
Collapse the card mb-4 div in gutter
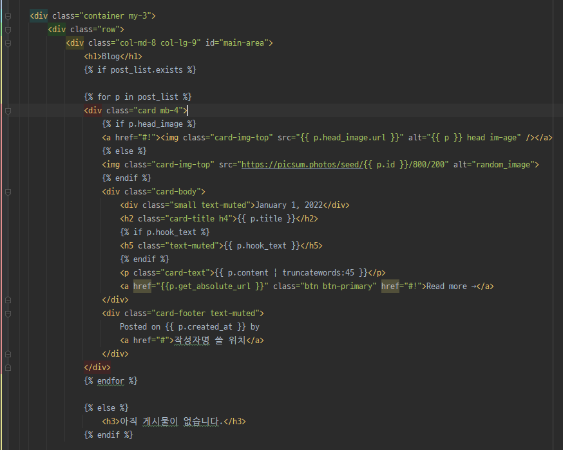point(8,111)
